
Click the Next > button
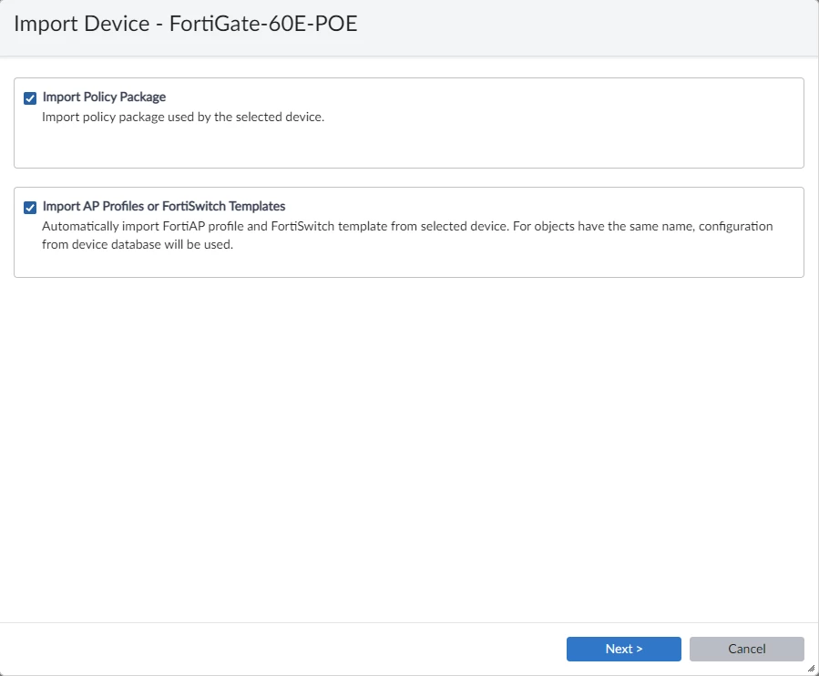(x=624, y=649)
